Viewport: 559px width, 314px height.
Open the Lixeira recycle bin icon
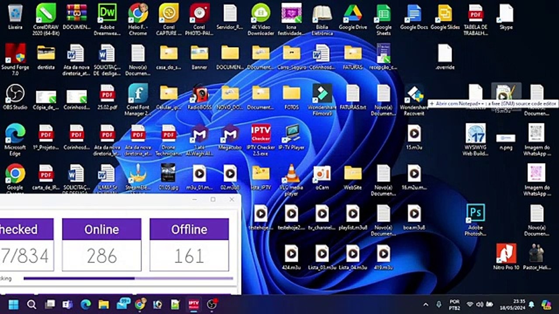click(15, 17)
